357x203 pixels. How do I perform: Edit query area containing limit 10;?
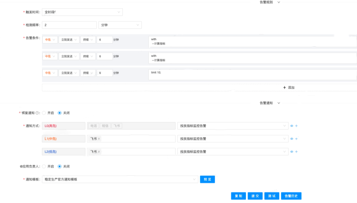pyautogui.click(x=253, y=75)
